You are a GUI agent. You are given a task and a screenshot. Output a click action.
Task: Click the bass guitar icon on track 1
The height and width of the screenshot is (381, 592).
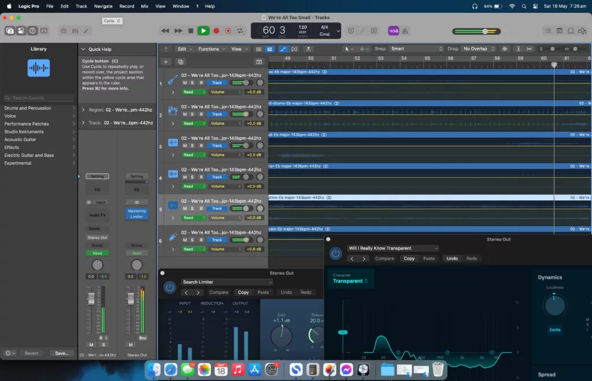click(x=172, y=80)
